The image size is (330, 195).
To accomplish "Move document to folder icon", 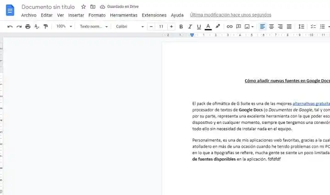I will [93, 7].
